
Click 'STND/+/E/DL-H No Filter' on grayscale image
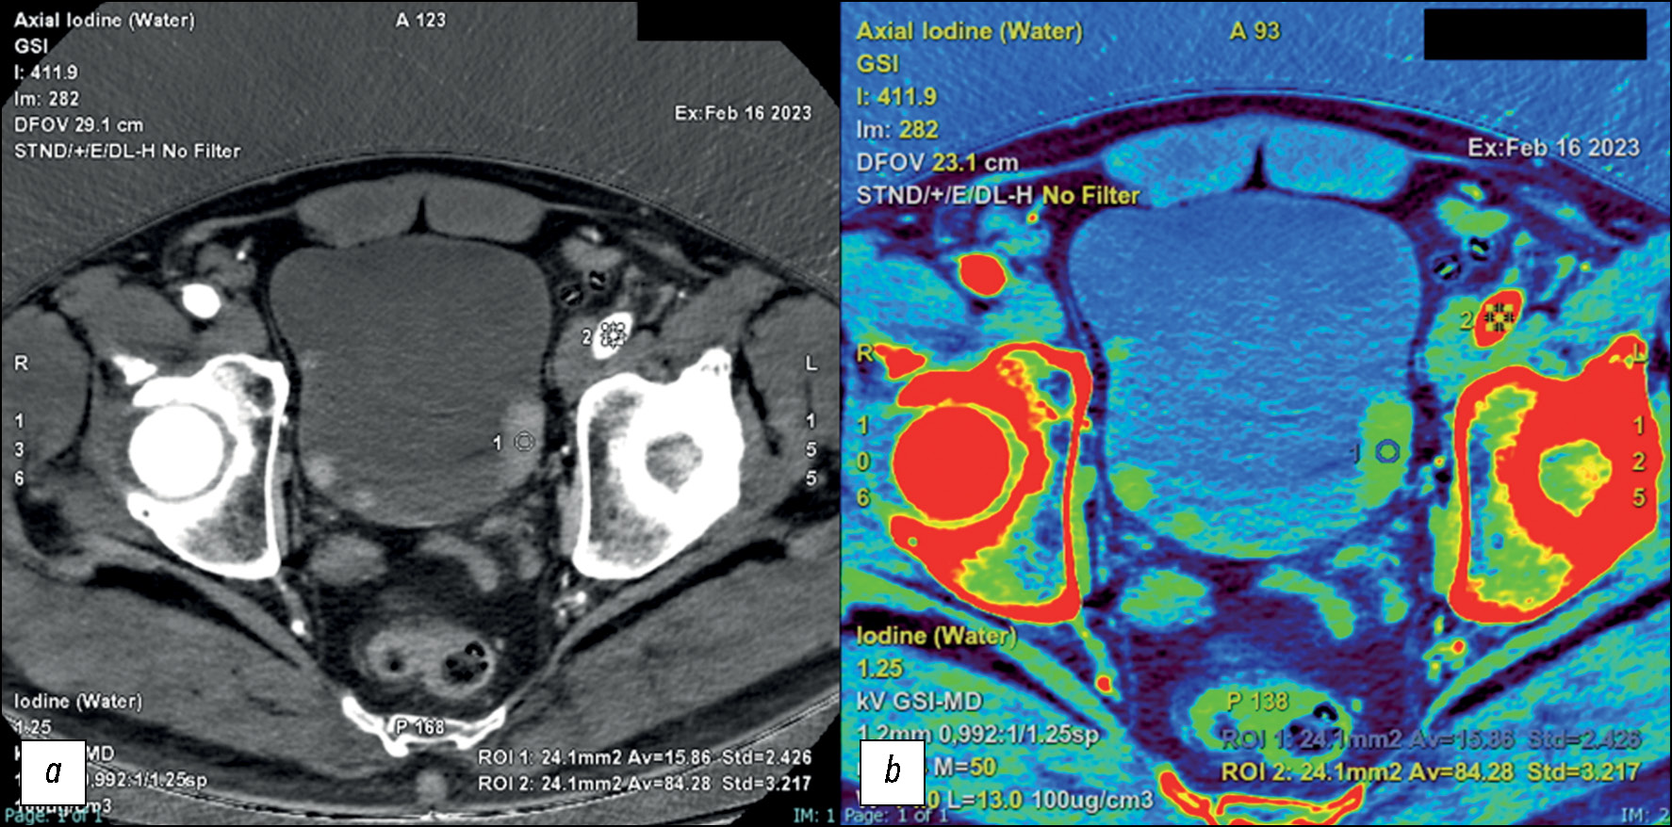click(x=127, y=151)
